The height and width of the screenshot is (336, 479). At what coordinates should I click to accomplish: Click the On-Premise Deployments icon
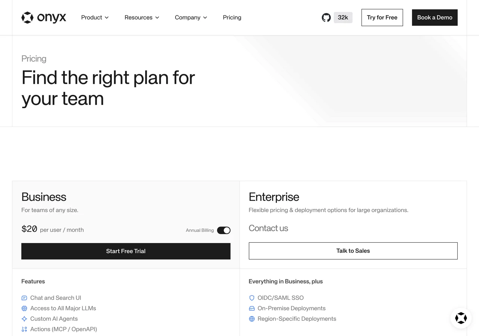click(252, 308)
